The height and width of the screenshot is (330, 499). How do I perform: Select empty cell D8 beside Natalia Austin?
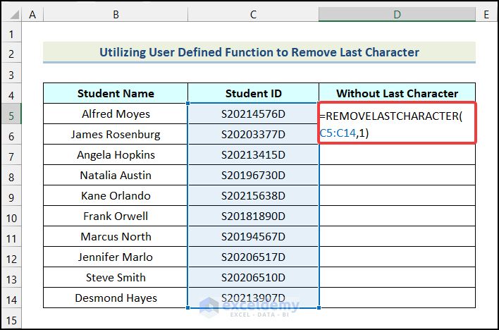click(x=398, y=175)
